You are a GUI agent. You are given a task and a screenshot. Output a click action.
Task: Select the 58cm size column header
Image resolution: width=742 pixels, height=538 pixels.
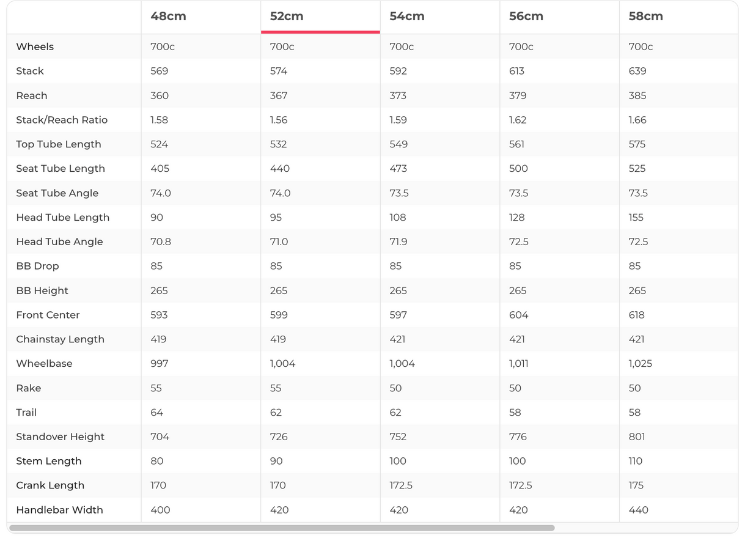[x=645, y=17]
